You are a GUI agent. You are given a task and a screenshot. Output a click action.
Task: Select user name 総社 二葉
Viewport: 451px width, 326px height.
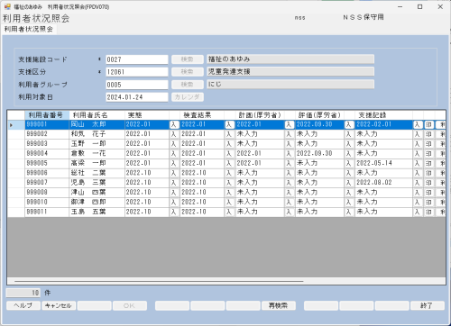click(x=97, y=173)
